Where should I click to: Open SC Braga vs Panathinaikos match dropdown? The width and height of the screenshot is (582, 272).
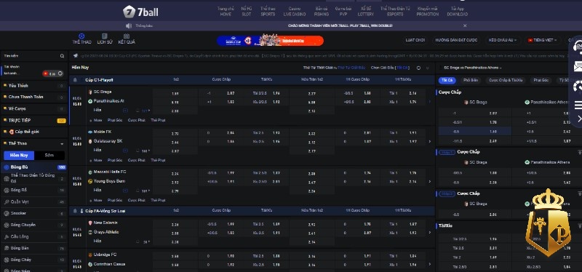472,68
